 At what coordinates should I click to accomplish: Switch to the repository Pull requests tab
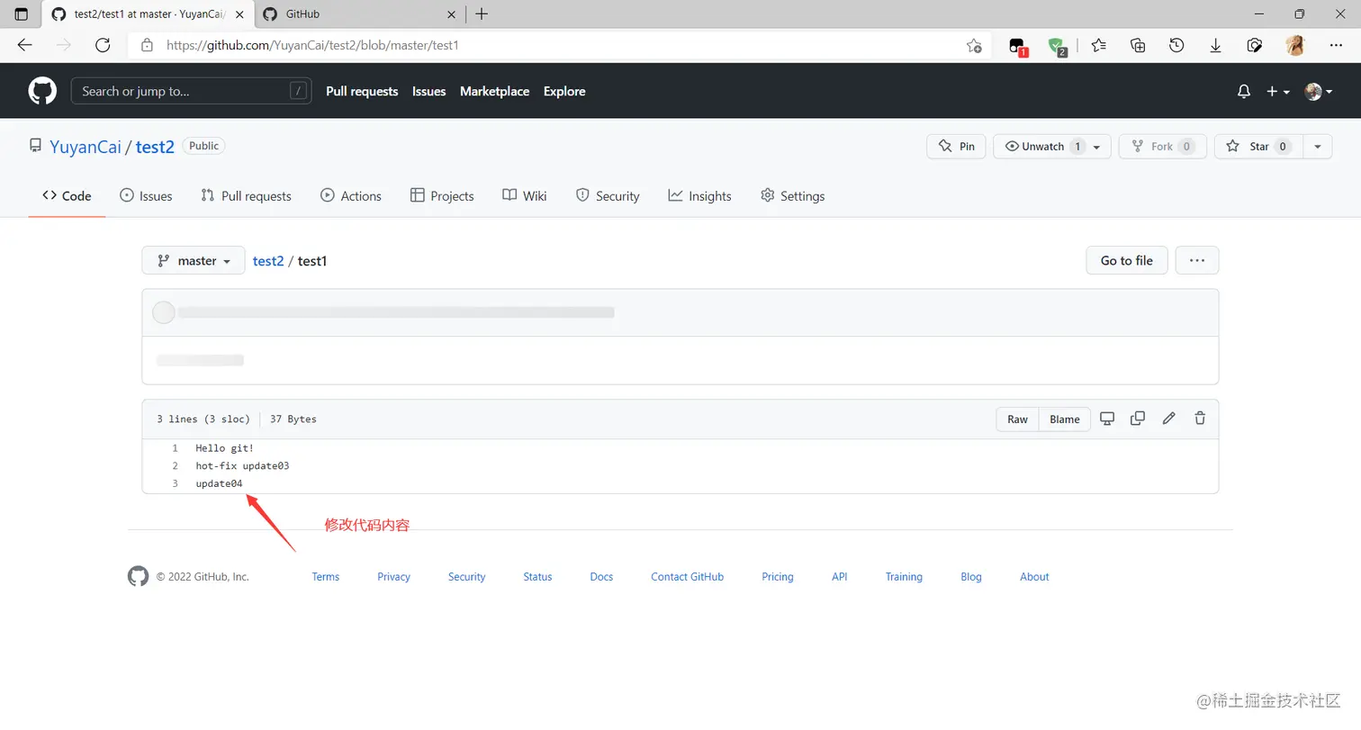point(246,195)
